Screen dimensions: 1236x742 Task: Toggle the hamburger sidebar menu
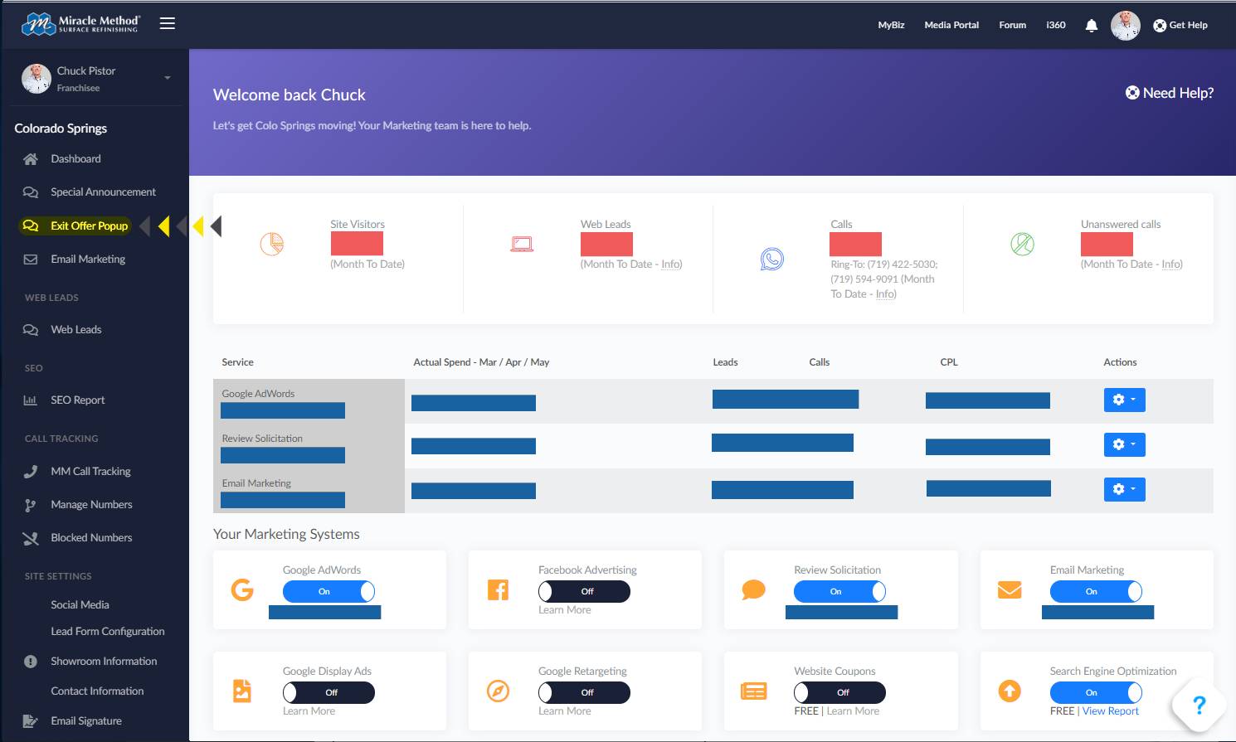click(x=168, y=24)
